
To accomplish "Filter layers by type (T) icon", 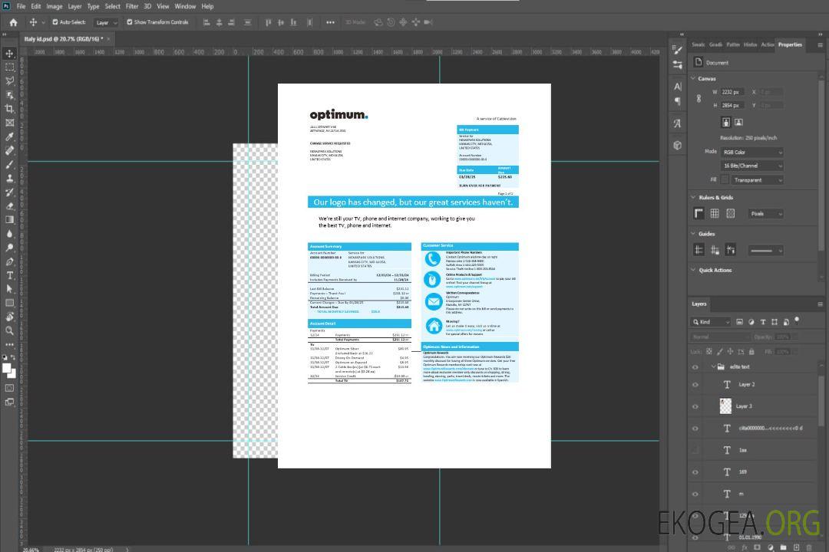I will 763,322.
